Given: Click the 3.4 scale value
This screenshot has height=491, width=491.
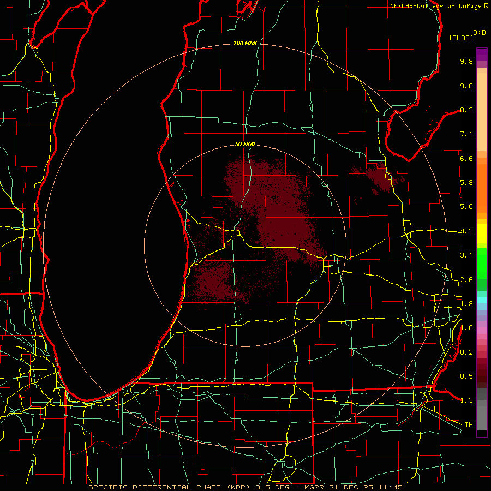Looking at the screenshot, I should [x=466, y=255].
